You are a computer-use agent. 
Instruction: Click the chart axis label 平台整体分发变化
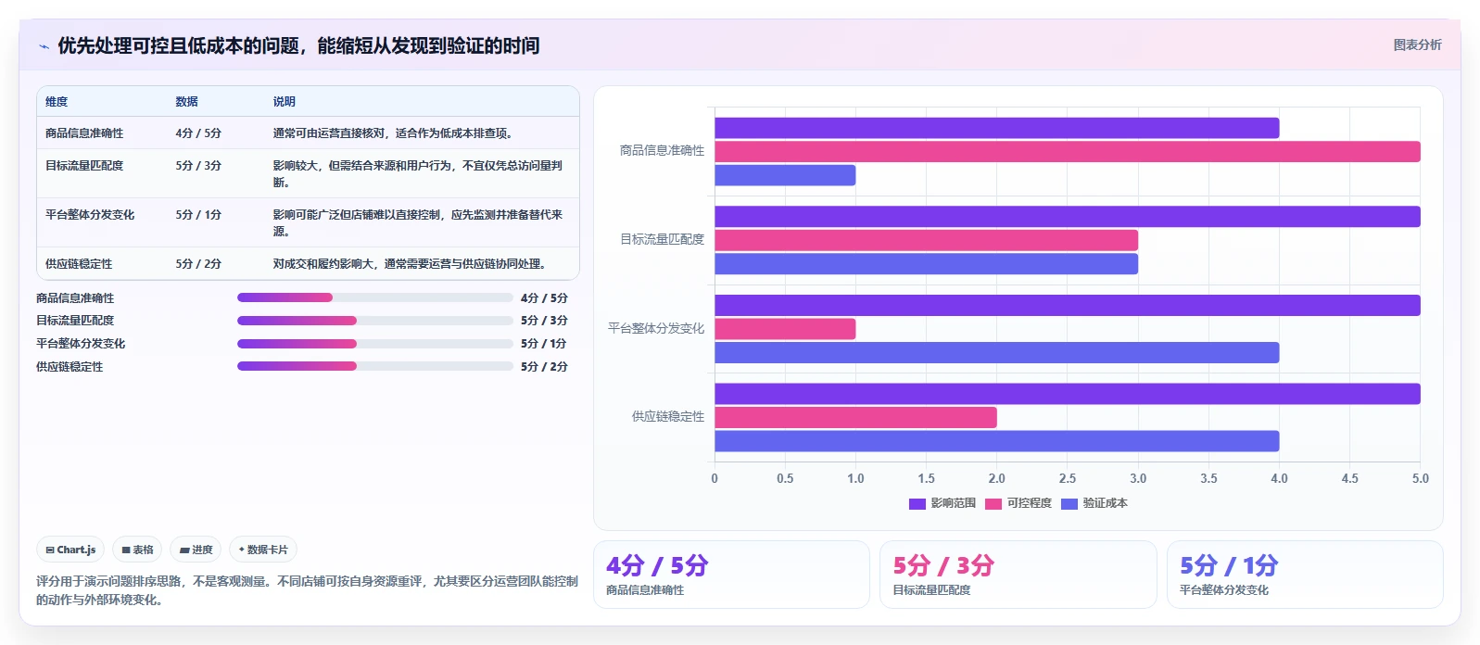click(x=656, y=328)
